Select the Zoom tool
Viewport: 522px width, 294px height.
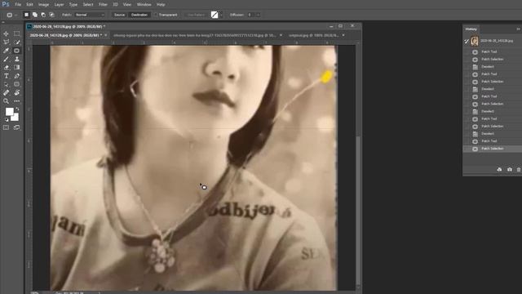[6, 101]
